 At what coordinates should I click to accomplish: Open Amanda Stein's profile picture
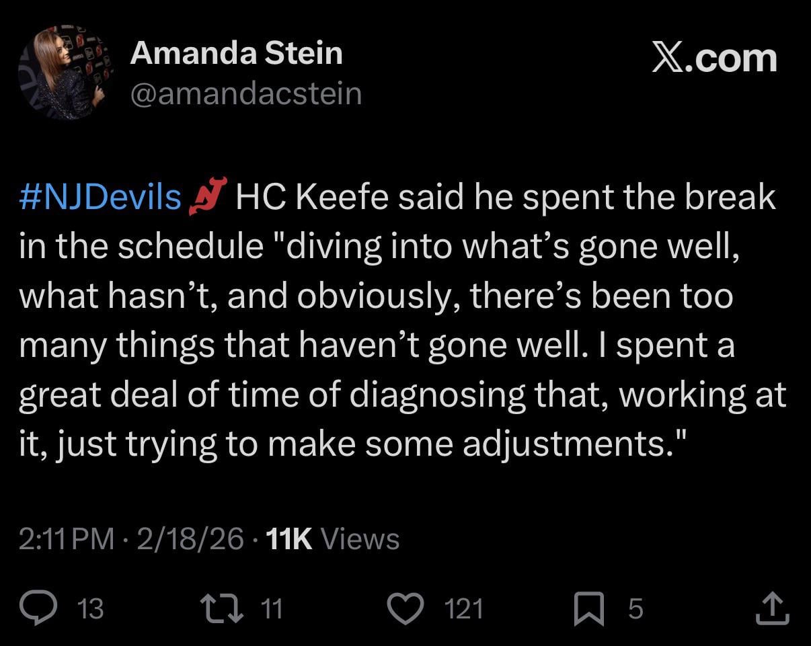point(67,73)
